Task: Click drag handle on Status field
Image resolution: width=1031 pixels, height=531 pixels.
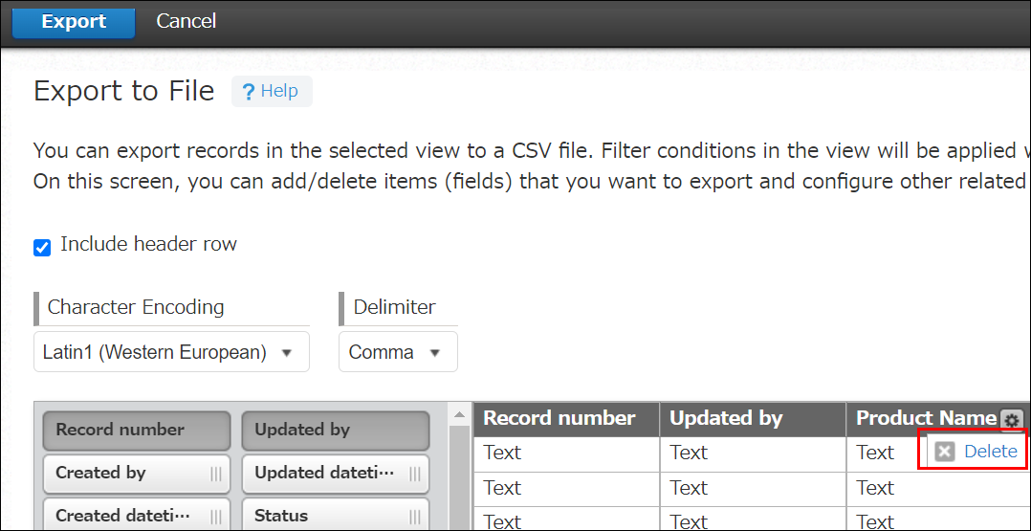Action: pos(414,516)
